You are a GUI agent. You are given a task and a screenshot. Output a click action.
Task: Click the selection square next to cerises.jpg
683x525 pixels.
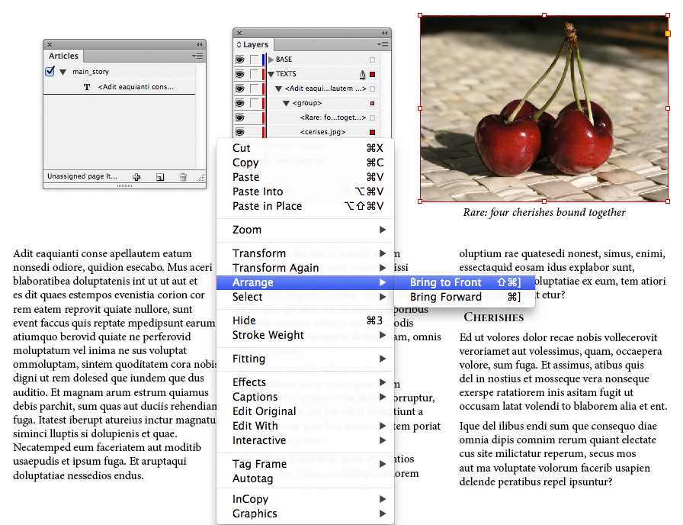[x=372, y=132]
